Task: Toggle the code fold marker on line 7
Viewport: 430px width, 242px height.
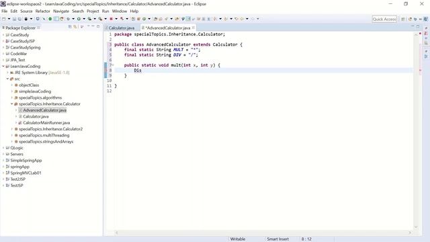Action: pyautogui.click(x=113, y=65)
